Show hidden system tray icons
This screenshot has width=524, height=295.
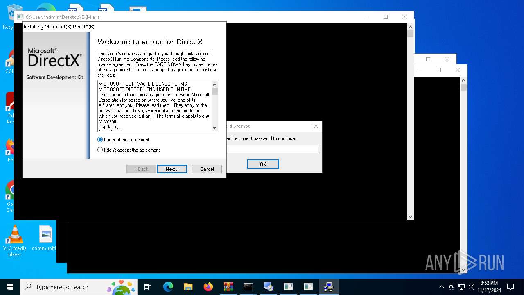(x=441, y=287)
